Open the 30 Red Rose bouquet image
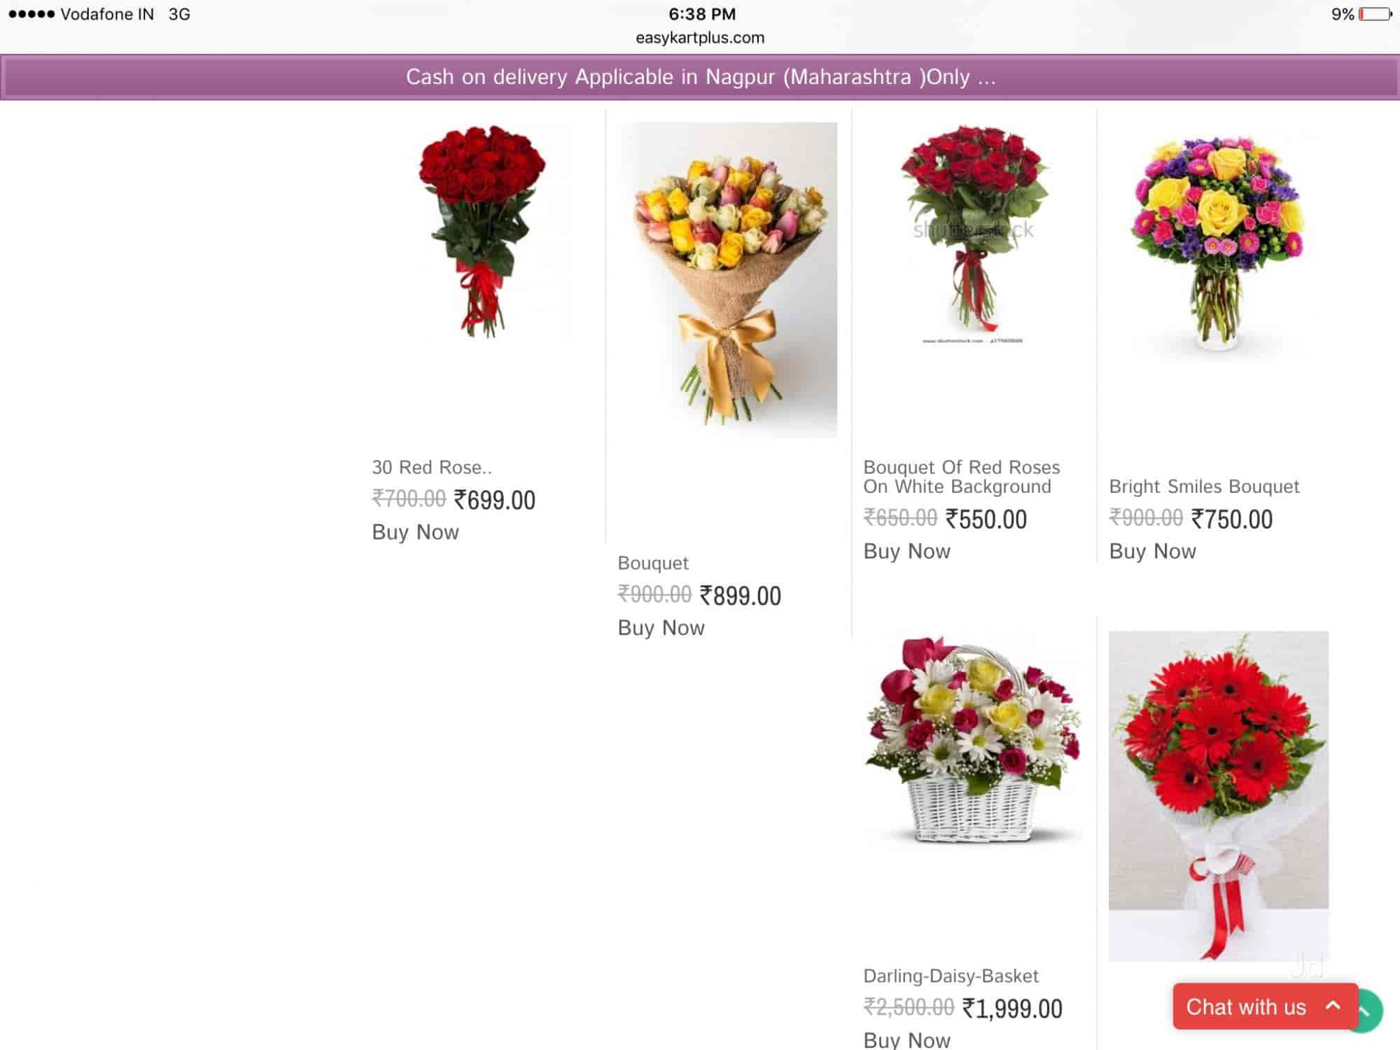The width and height of the screenshot is (1400, 1050). (x=483, y=232)
